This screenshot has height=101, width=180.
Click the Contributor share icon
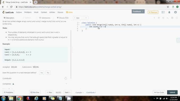point(66,79)
